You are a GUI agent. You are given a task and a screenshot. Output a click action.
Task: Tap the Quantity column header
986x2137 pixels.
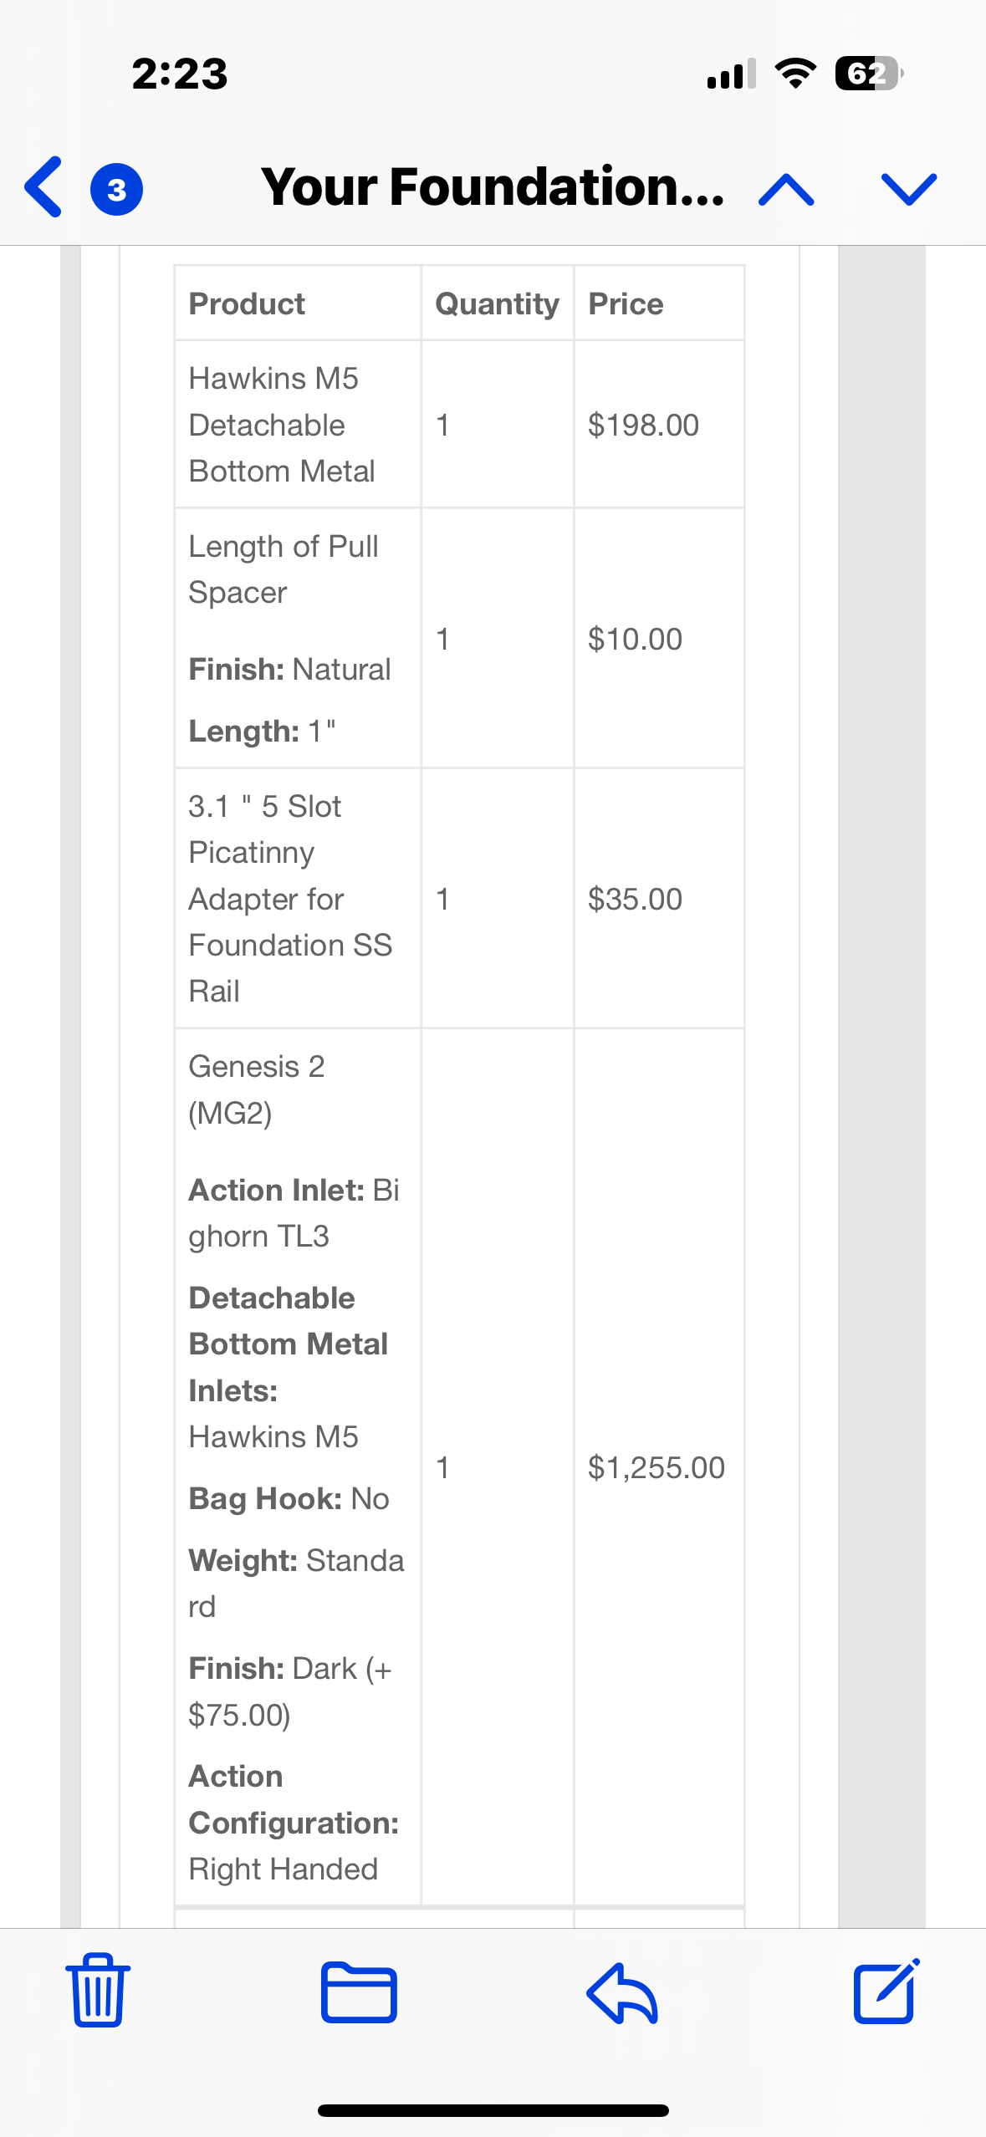[498, 303]
